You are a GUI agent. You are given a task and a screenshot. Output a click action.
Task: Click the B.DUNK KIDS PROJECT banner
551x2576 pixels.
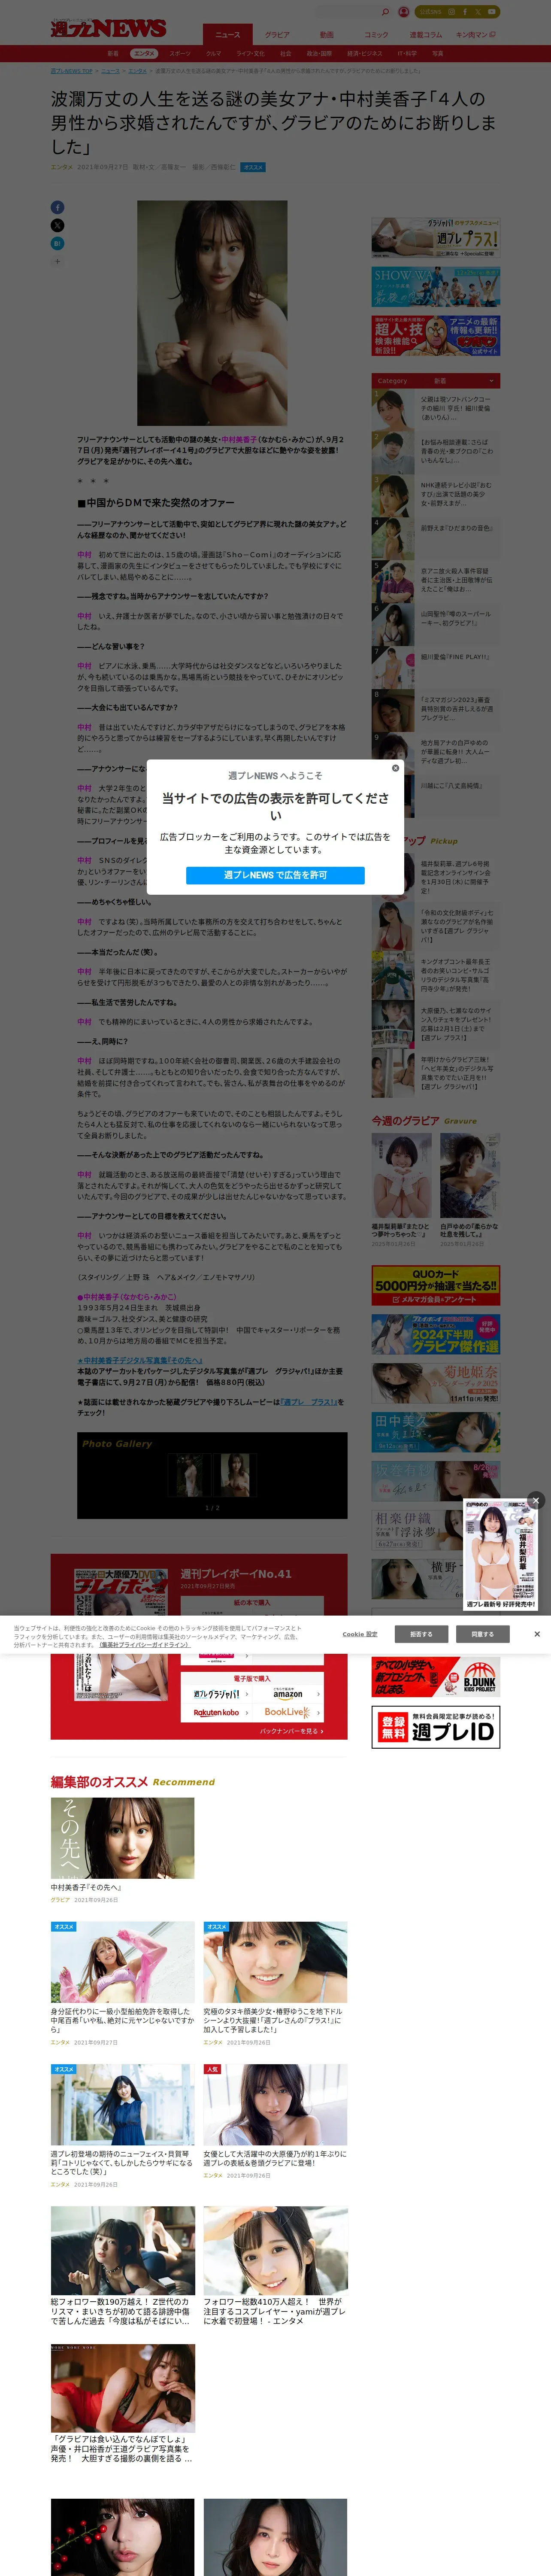click(x=436, y=1677)
